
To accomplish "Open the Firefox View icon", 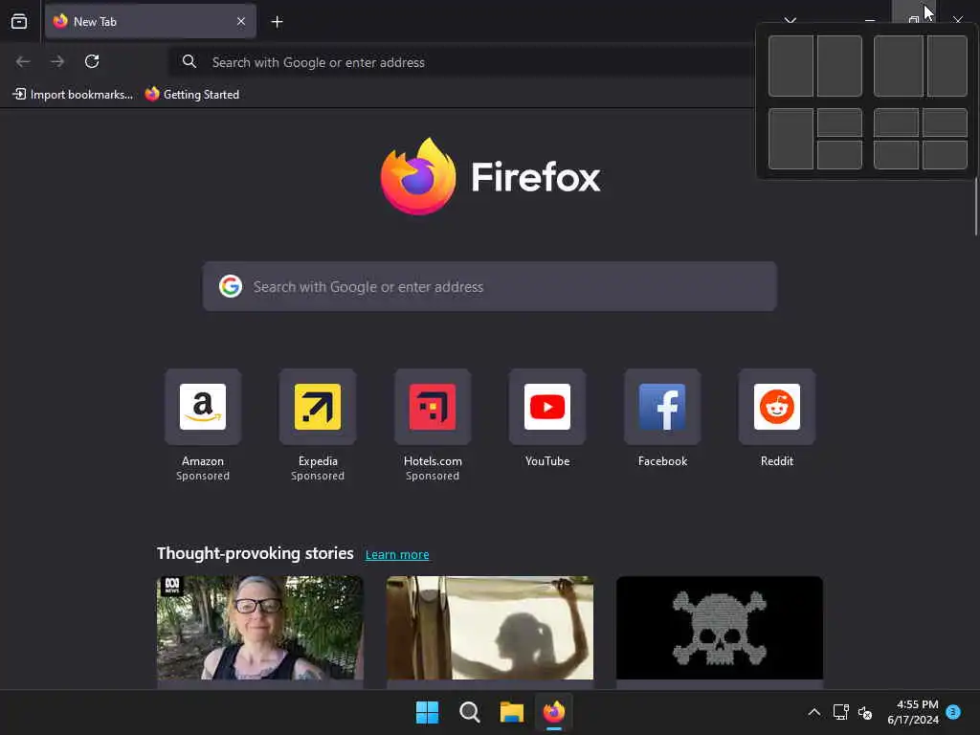I will coord(19,21).
